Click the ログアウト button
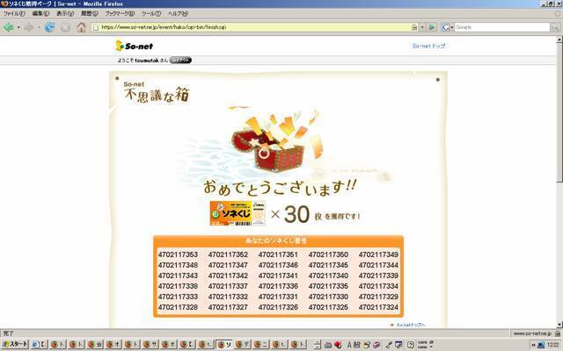The image size is (563, 351). (180, 61)
